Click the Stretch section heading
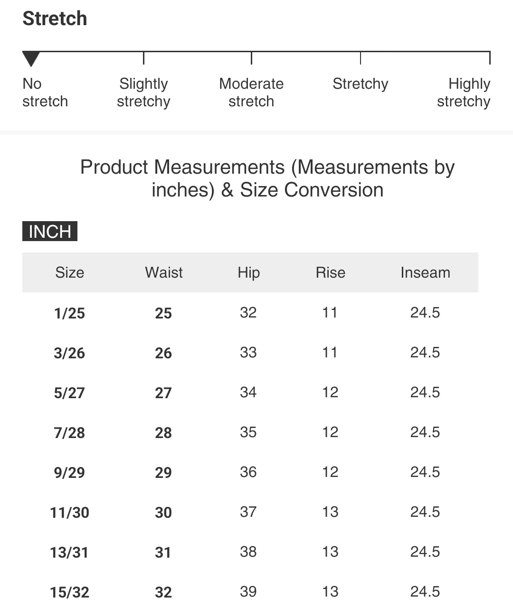Screen dimensions: 513x607 [x=55, y=19]
